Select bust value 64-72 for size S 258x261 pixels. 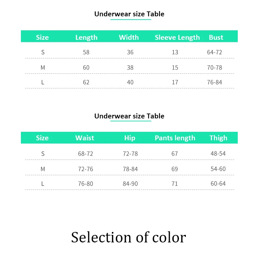coord(214,52)
